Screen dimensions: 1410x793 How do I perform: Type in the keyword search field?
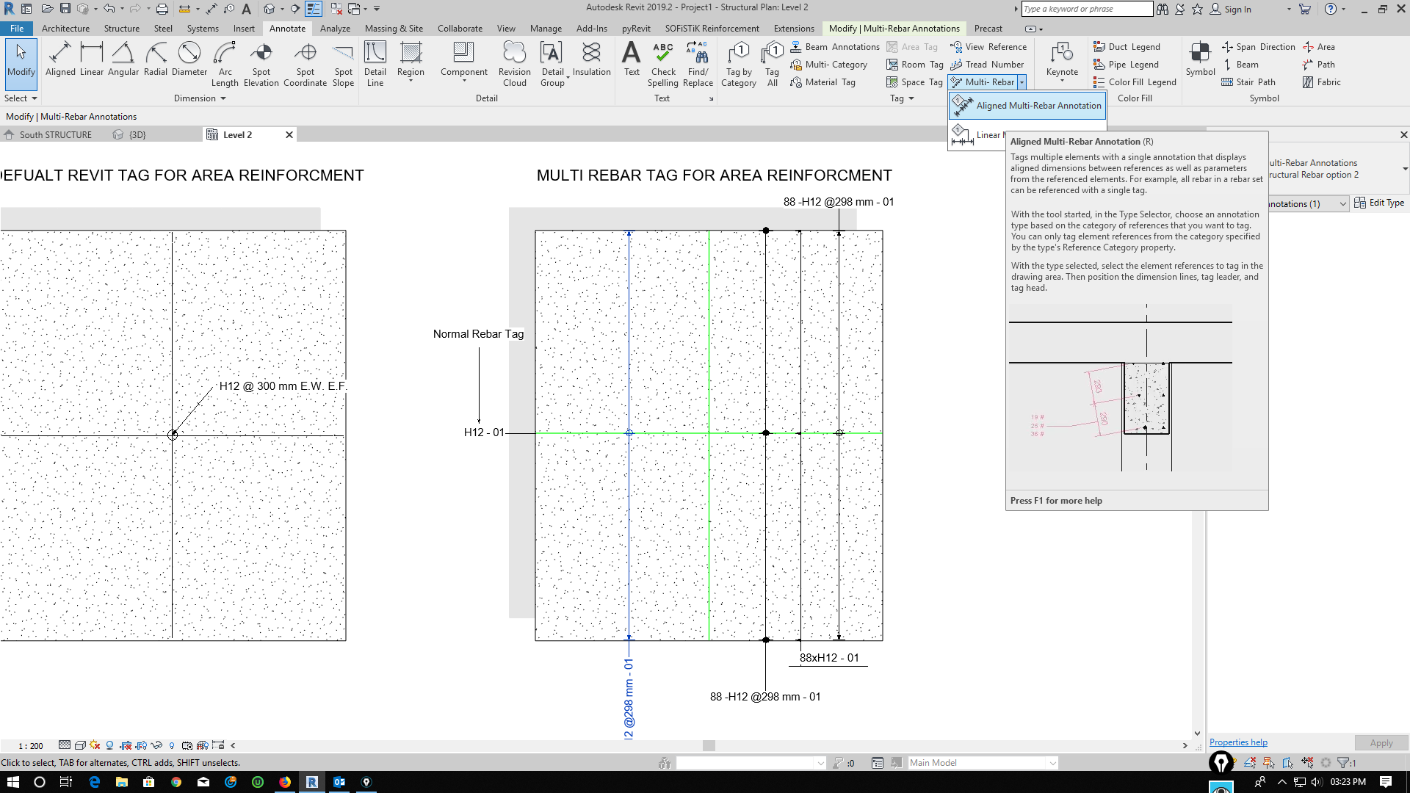[x=1086, y=9]
